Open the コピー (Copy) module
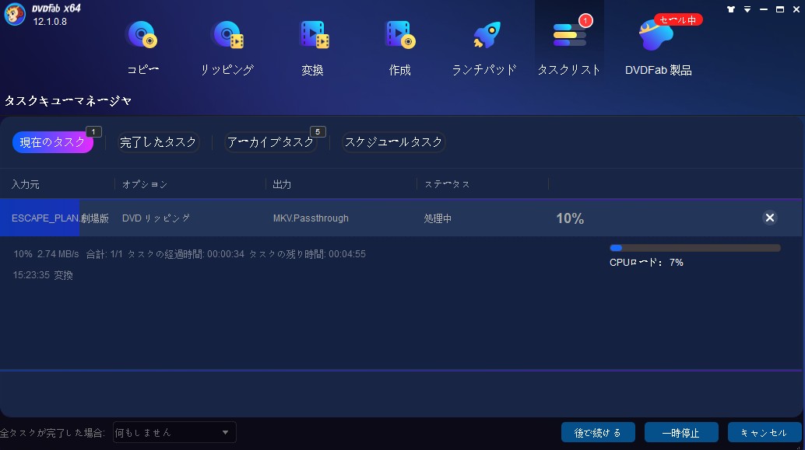This screenshot has width=805, height=450. click(142, 47)
